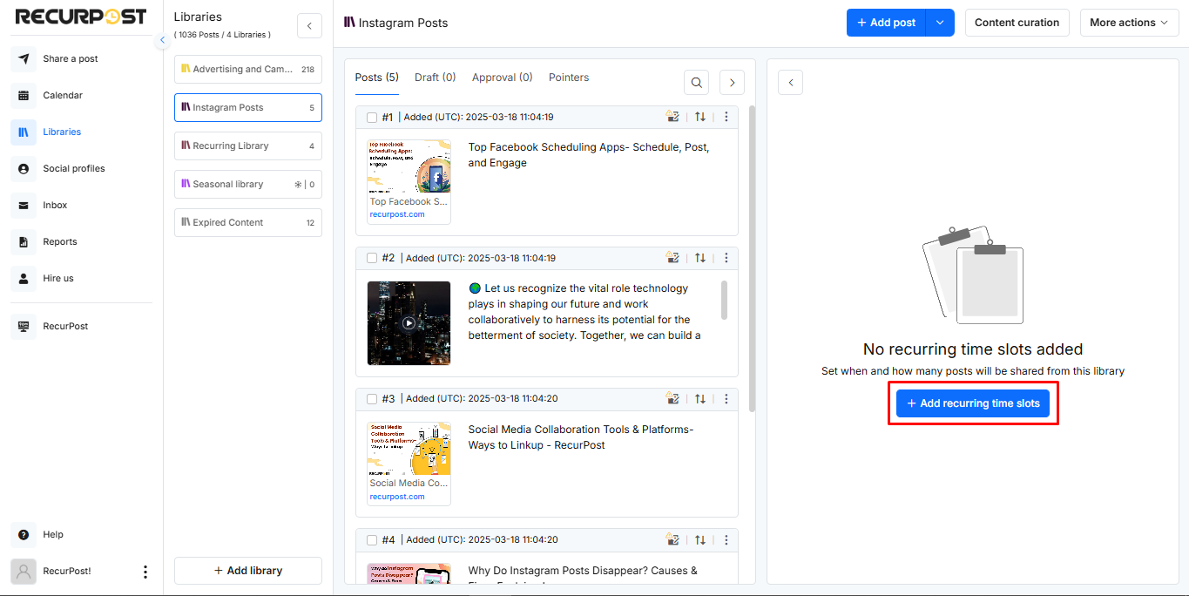Click right chevron next to post search
Image resolution: width=1189 pixels, height=596 pixels.
pos(732,83)
